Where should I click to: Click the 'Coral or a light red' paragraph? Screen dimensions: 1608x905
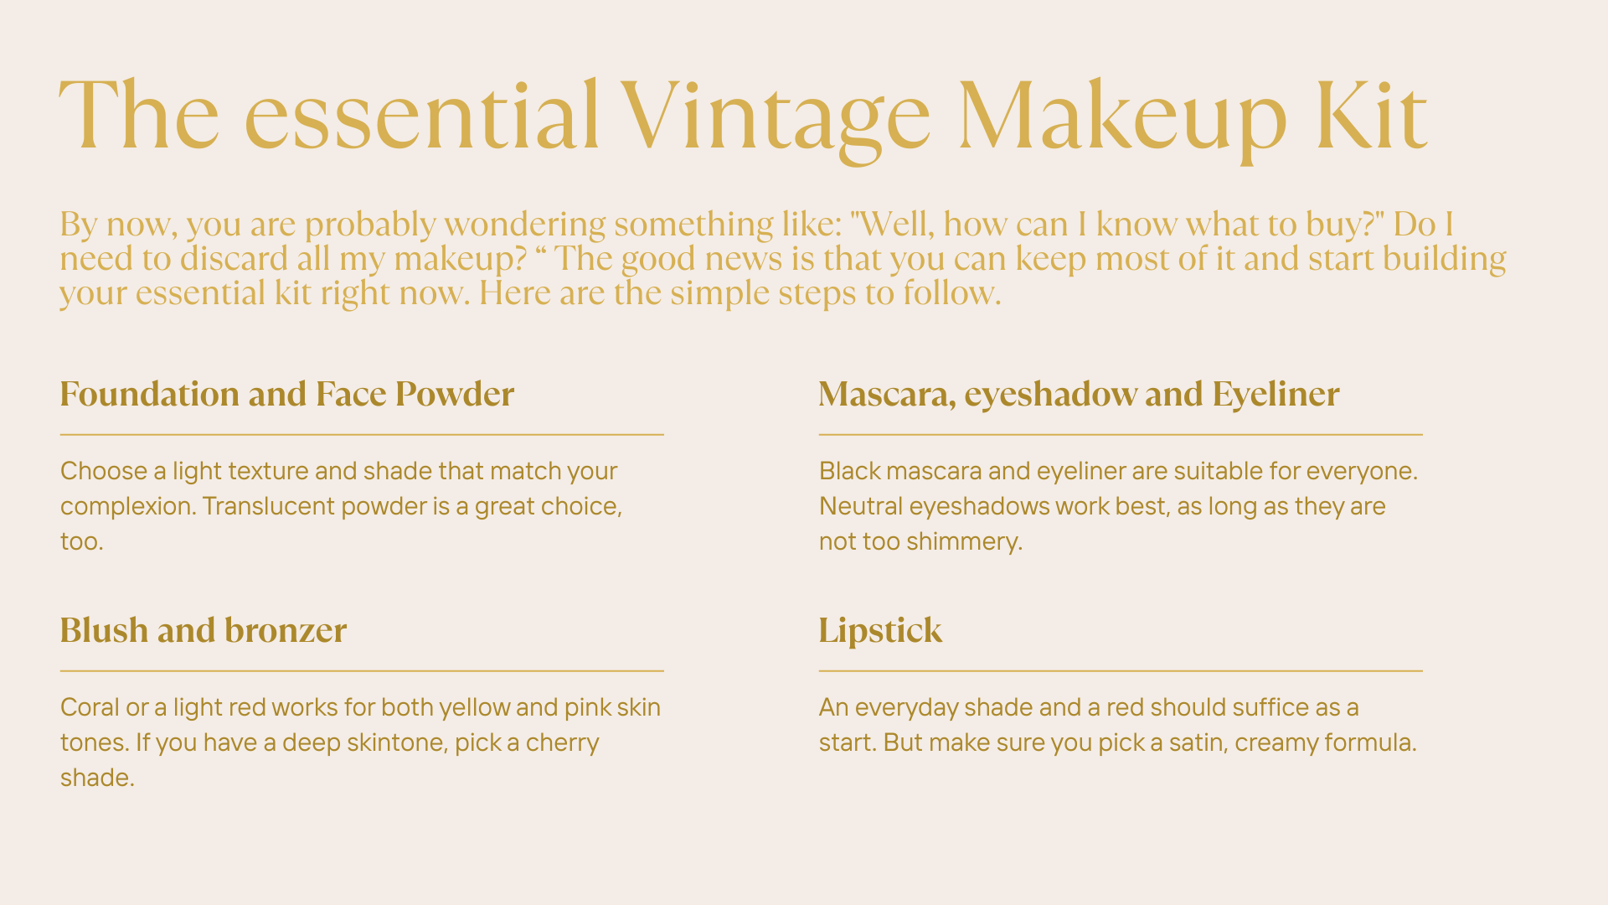360,742
